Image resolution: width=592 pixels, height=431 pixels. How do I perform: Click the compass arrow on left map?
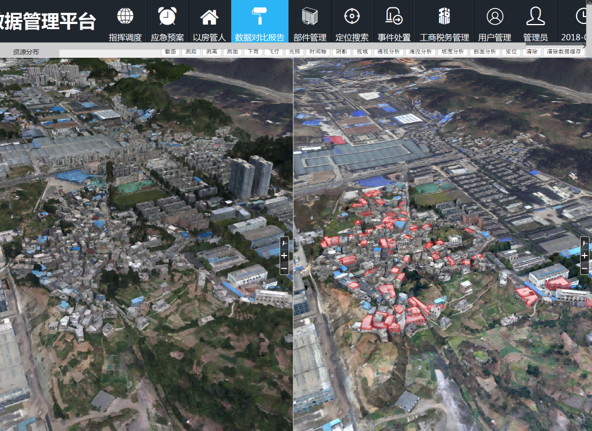(284, 244)
